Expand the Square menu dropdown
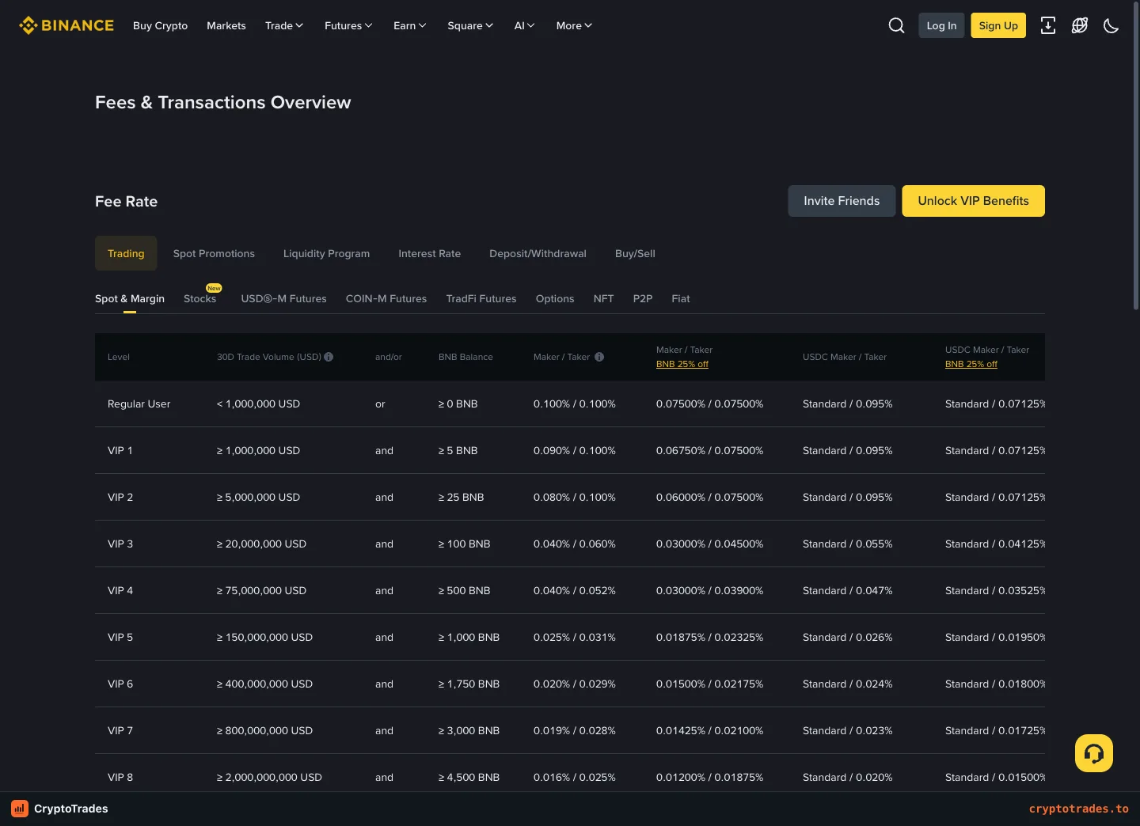The image size is (1140, 826). point(470,25)
